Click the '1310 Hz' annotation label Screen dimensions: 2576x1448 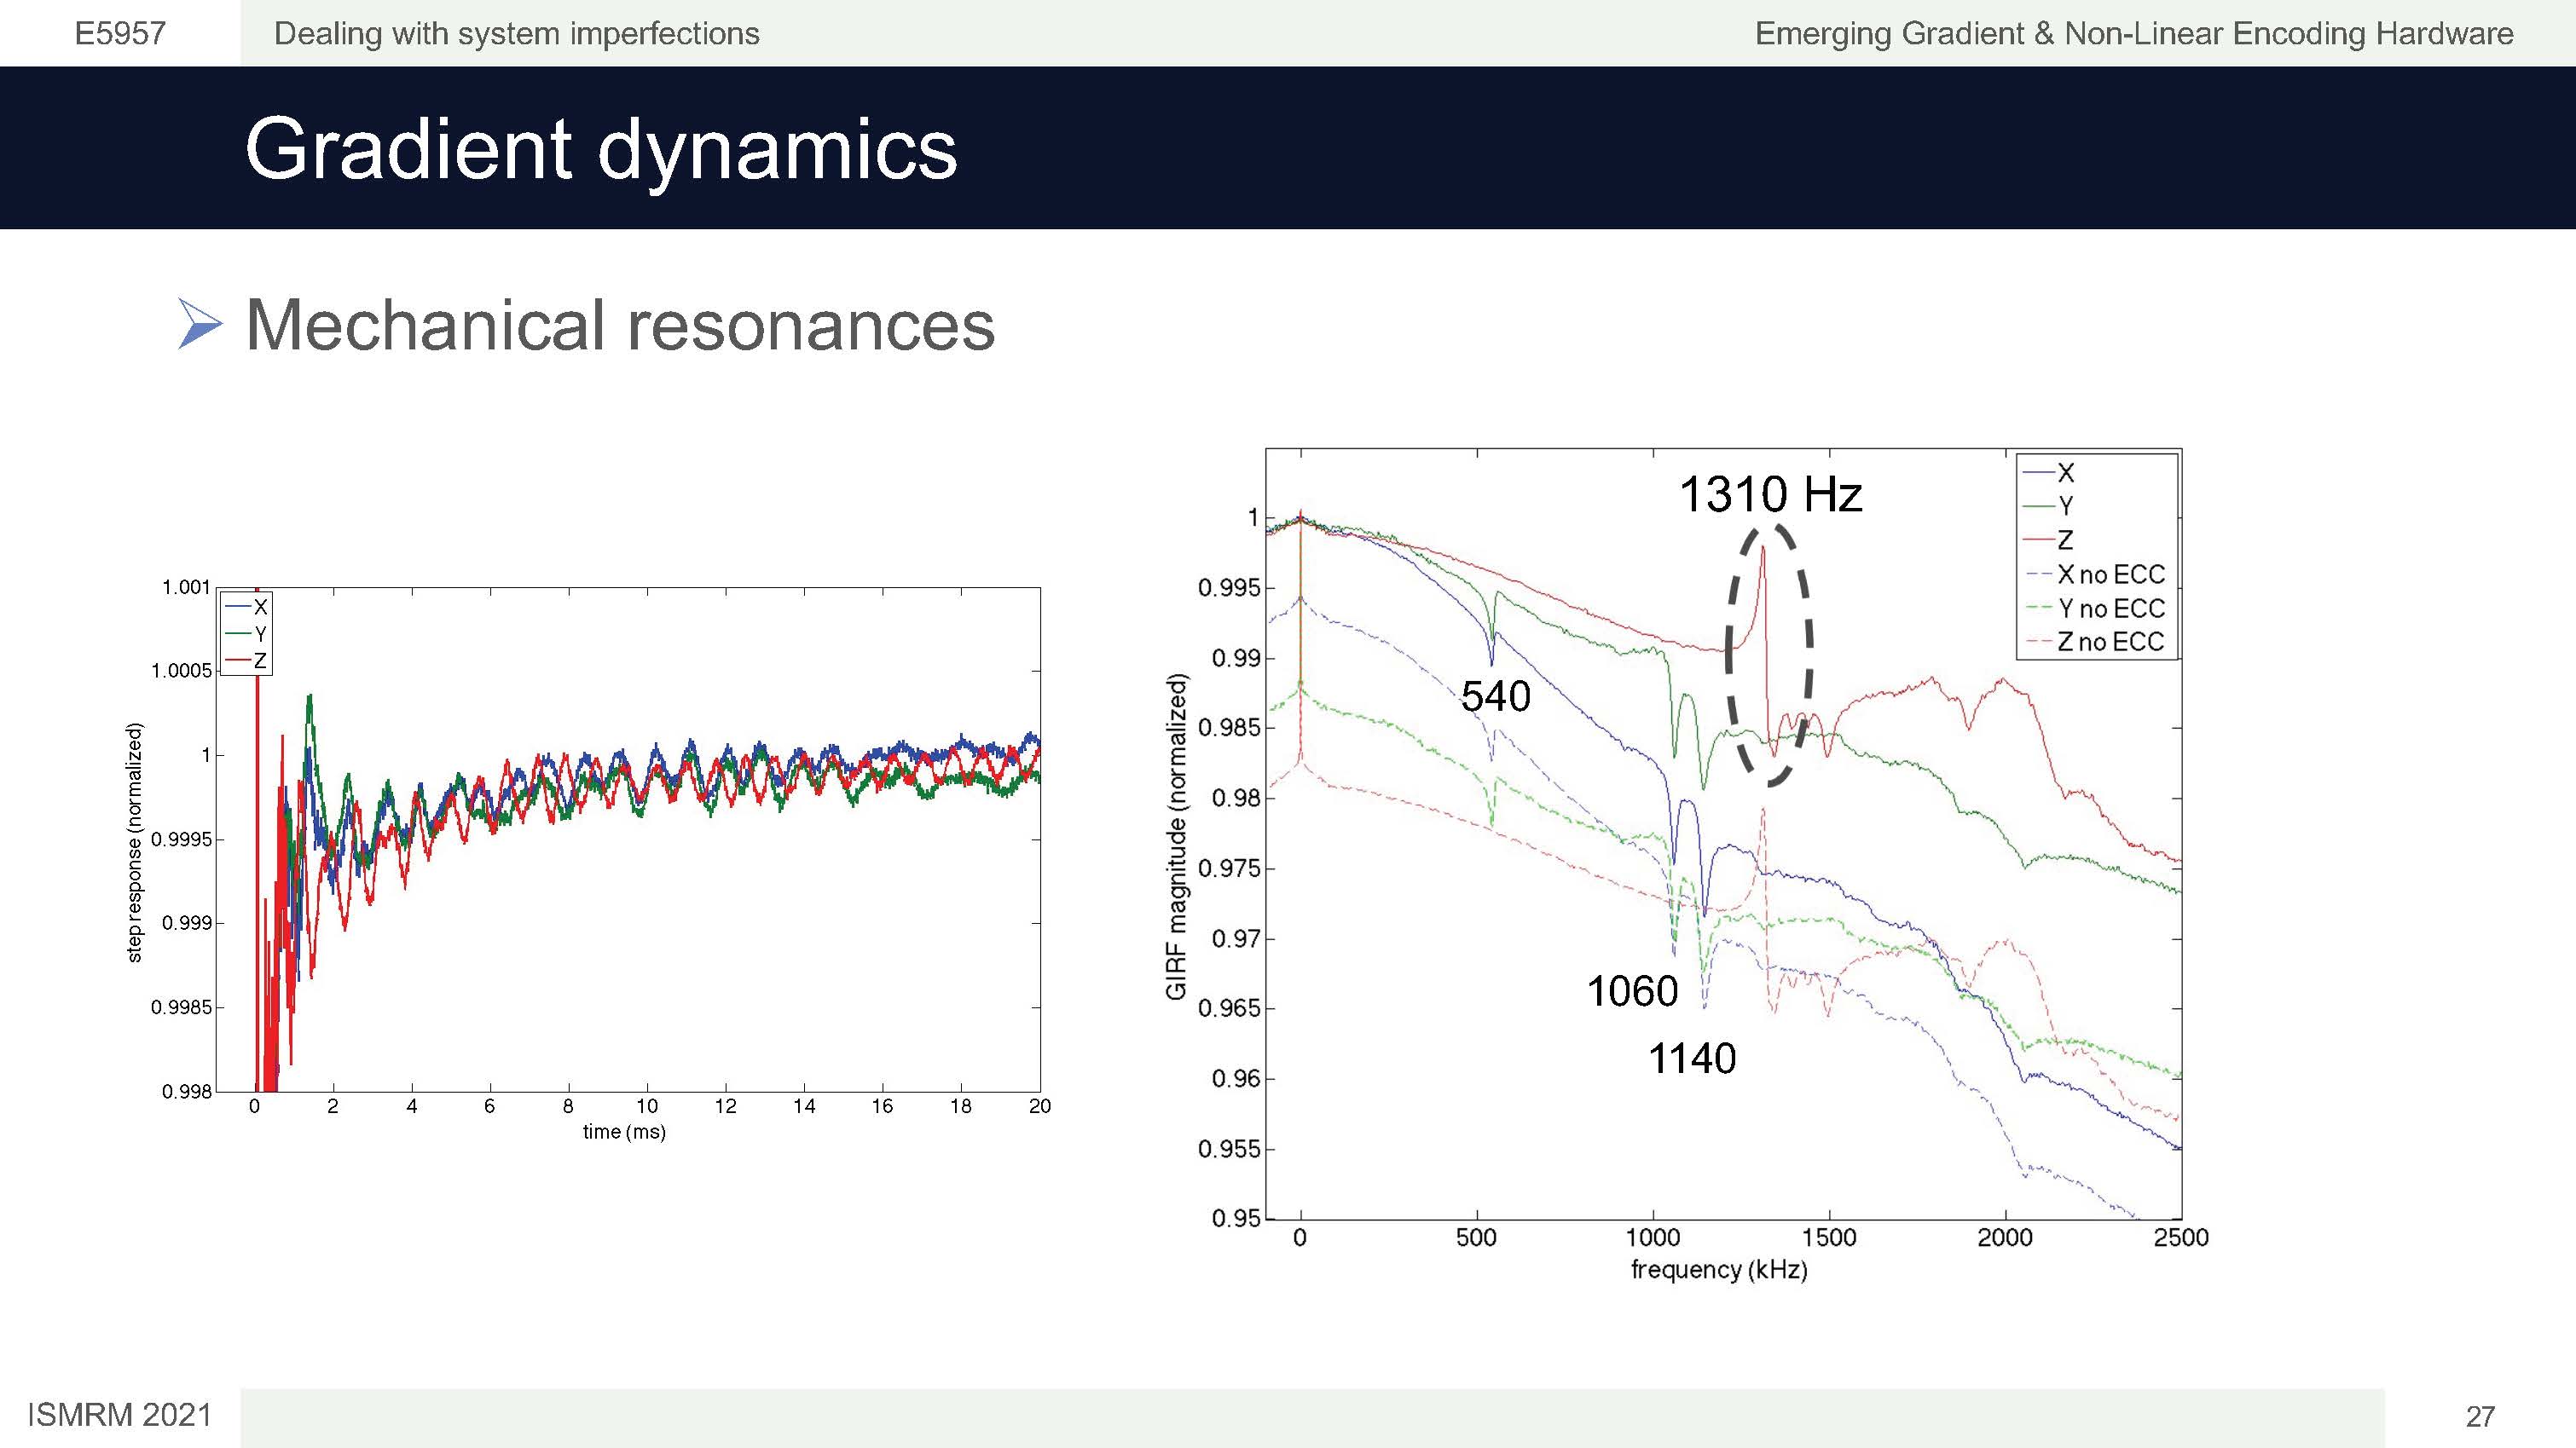coord(1770,493)
